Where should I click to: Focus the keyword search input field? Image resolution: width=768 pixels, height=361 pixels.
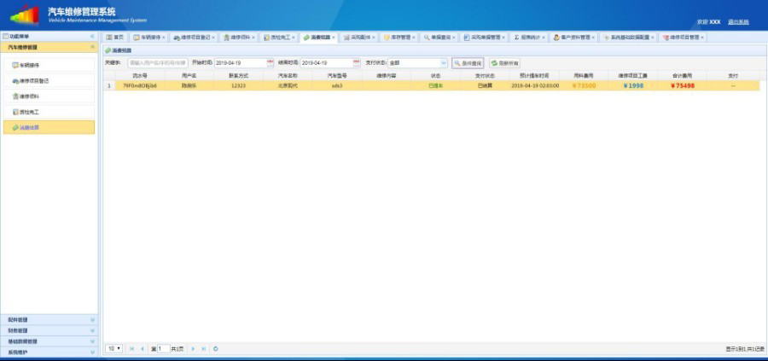point(156,63)
